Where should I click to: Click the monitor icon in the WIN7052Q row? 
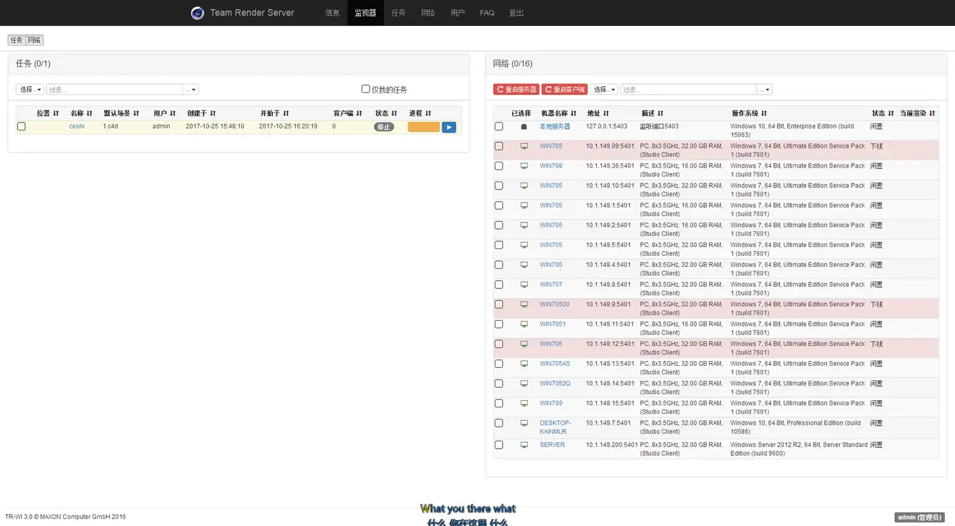coord(524,384)
